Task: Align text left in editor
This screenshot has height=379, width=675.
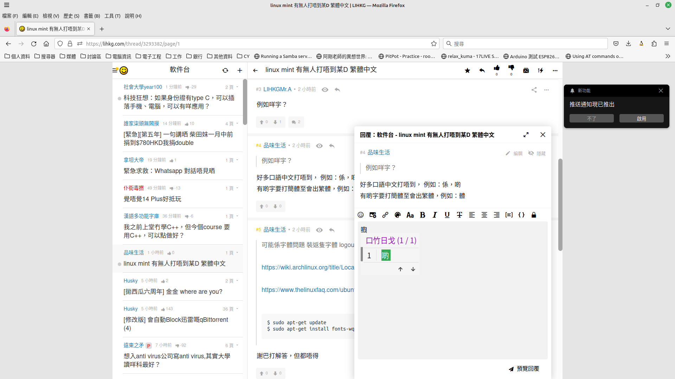Action: point(472,215)
